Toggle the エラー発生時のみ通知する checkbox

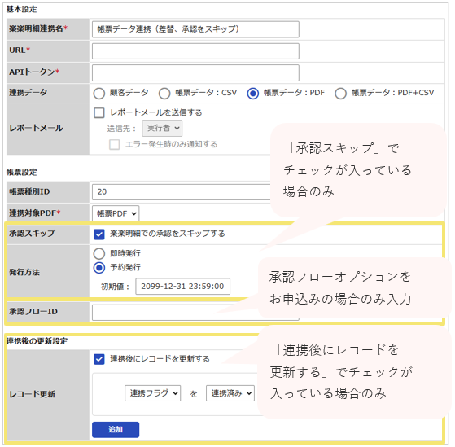(114, 144)
